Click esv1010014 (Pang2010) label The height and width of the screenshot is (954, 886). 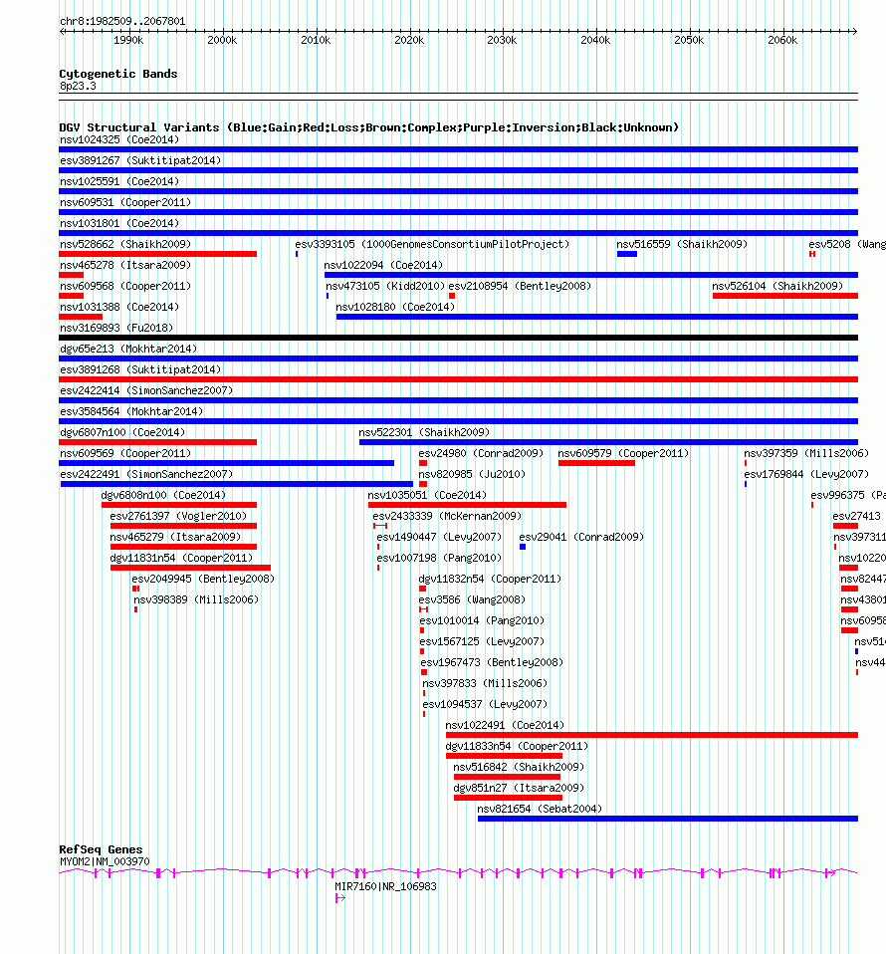click(482, 621)
